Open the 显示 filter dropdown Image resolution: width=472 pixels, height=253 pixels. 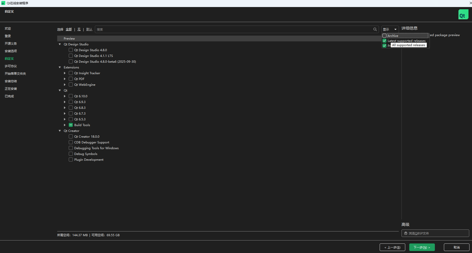pos(390,29)
